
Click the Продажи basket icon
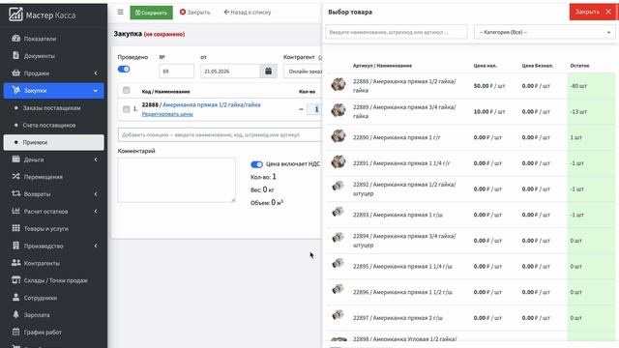pos(15,73)
